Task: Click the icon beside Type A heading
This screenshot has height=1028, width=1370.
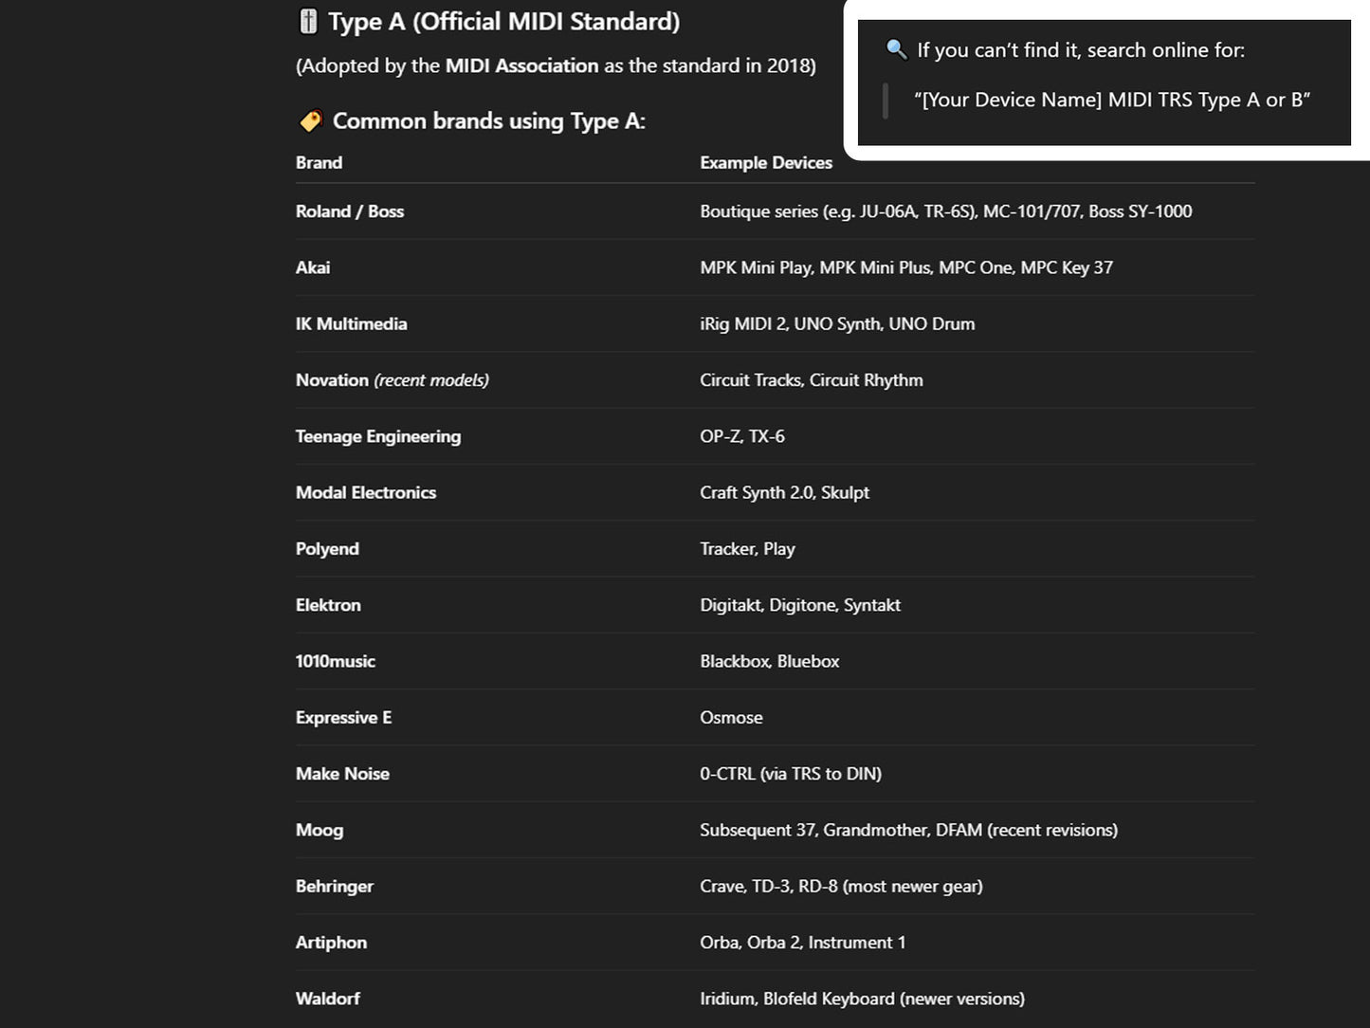Action: click(x=308, y=22)
